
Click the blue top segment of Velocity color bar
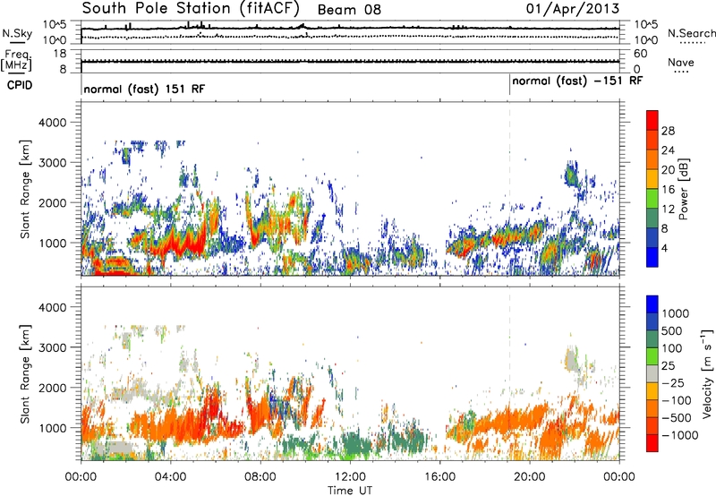pos(652,304)
